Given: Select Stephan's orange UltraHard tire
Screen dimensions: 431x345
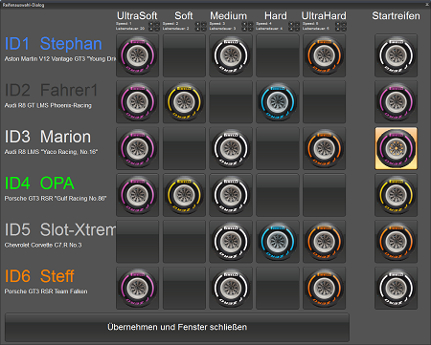Looking at the screenshot, I should tap(324, 55).
